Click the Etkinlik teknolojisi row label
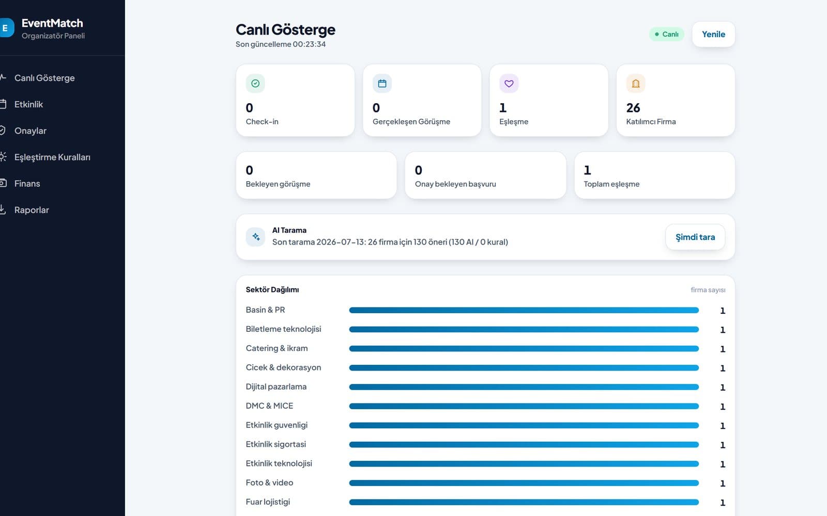 [279, 463]
